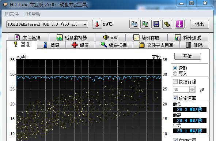Uncheck the 传输速率 checkbox
This screenshot has width=216, height=141.
(175, 98)
